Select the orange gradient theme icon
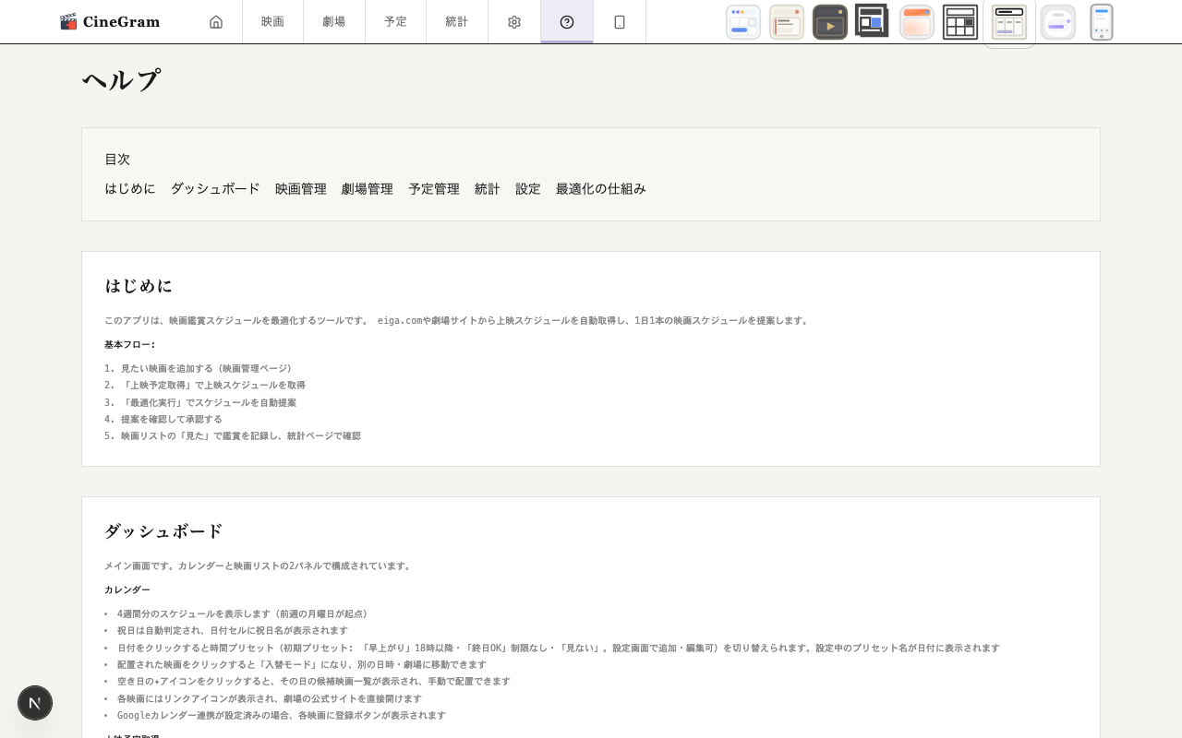 915,21
